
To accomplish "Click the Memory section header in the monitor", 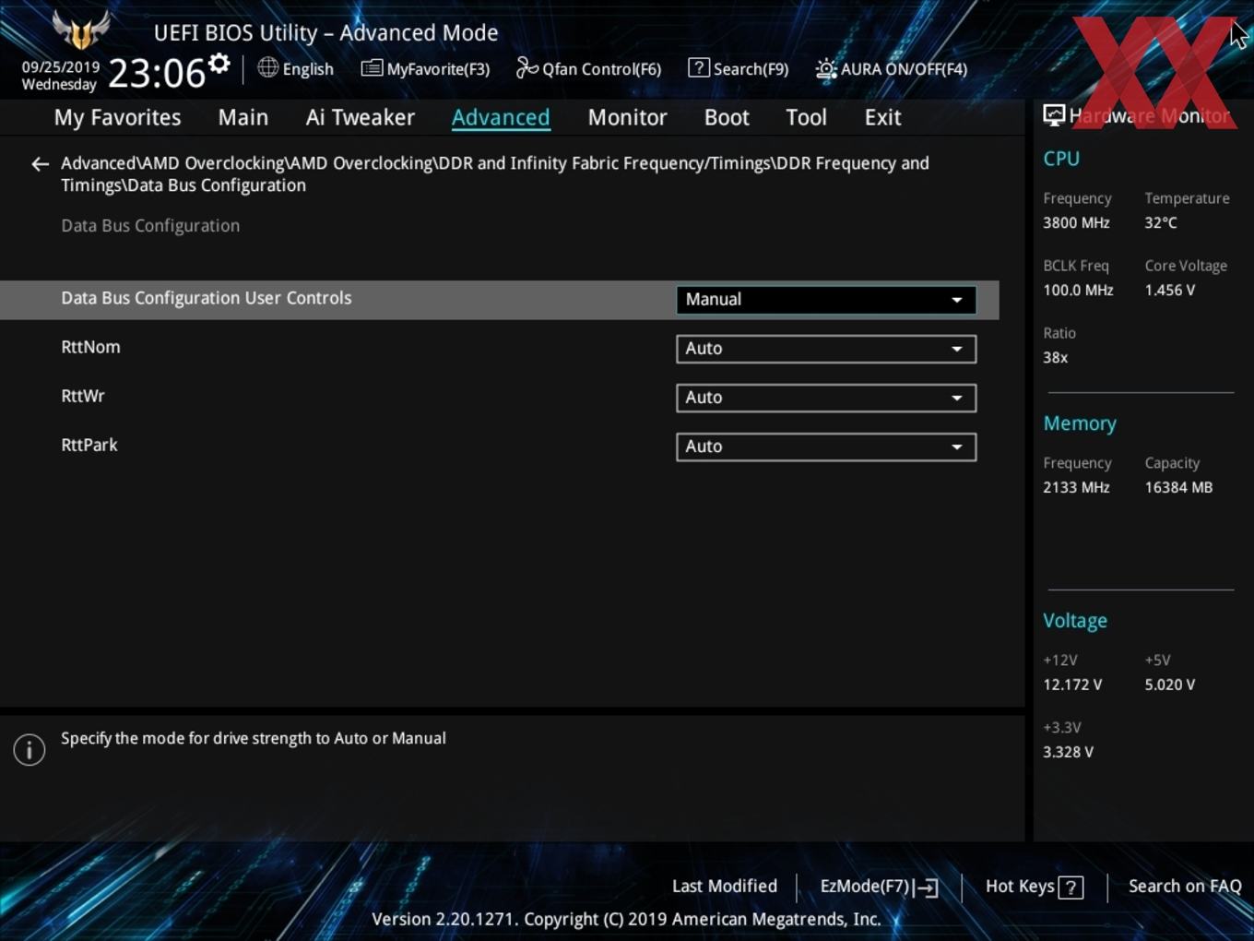I will (x=1080, y=423).
